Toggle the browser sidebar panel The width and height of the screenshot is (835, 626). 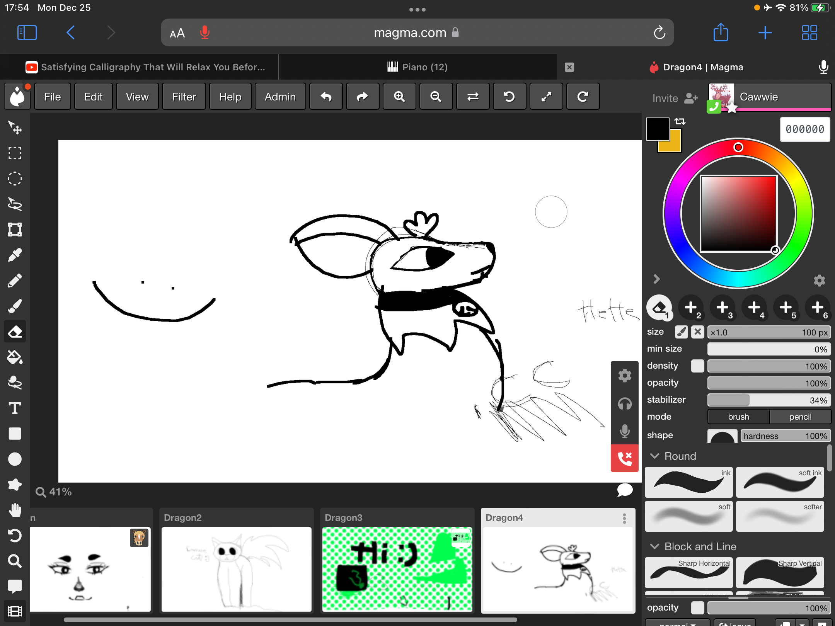(x=27, y=33)
